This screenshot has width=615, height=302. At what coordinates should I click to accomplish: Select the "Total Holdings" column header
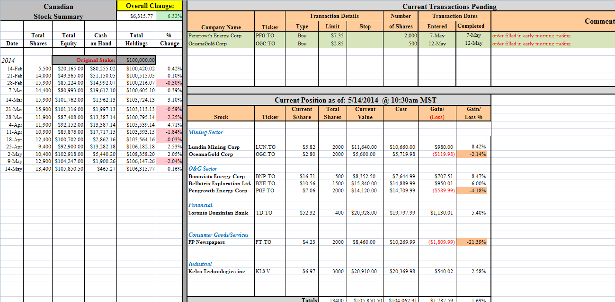tap(136, 39)
